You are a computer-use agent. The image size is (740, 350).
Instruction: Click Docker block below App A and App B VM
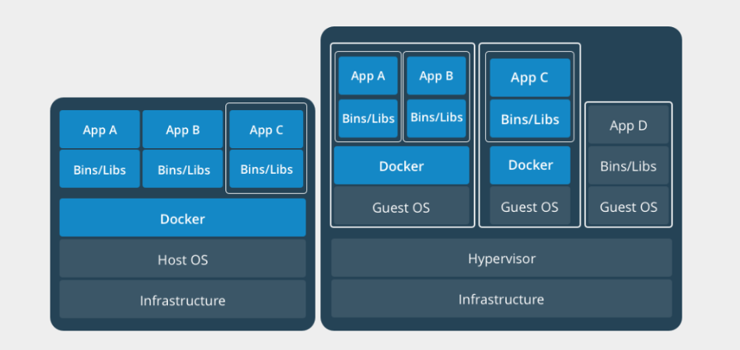click(402, 165)
